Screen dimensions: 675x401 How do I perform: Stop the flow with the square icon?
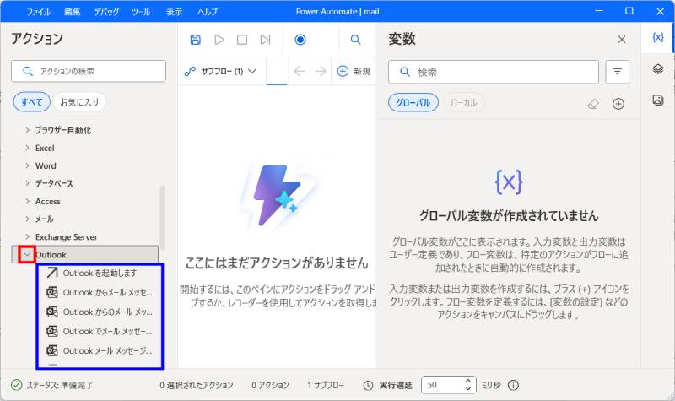click(x=242, y=40)
